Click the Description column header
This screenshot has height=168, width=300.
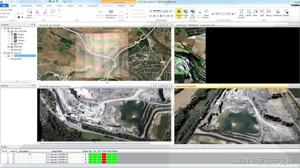(24, 151)
